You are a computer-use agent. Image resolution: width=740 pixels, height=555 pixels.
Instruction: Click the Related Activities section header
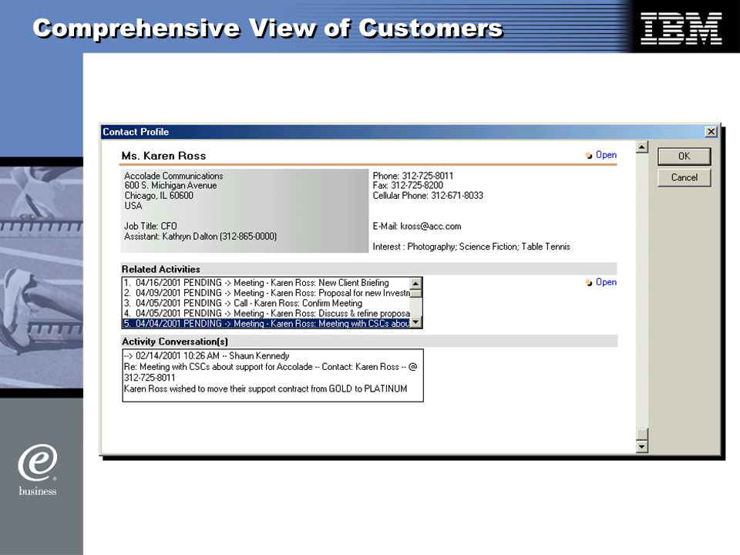(x=368, y=269)
